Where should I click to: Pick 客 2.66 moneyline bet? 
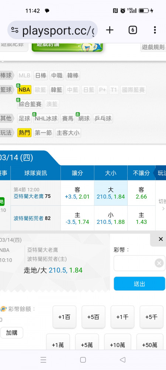pos(141,193)
